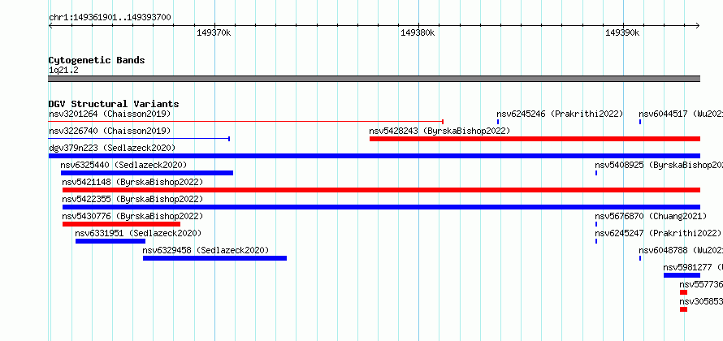Click the blue bar under nsv5422355

[x=381, y=207]
